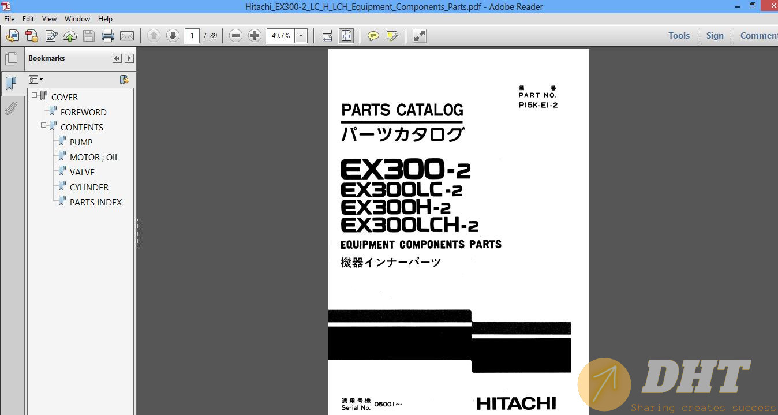Jump to CYLINDER bookmark

pos(89,187)
